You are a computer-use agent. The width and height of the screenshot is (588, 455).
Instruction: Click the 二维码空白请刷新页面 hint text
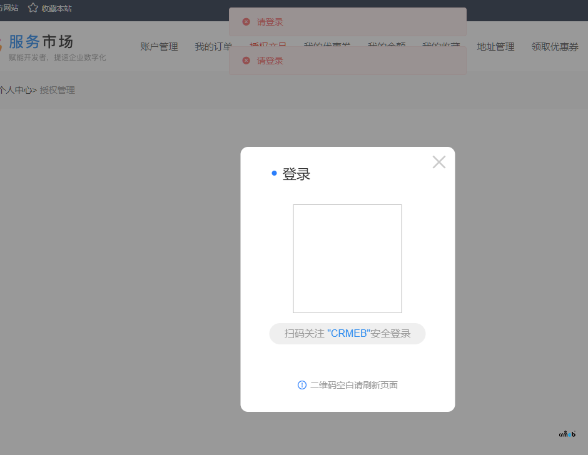(354, 385)
